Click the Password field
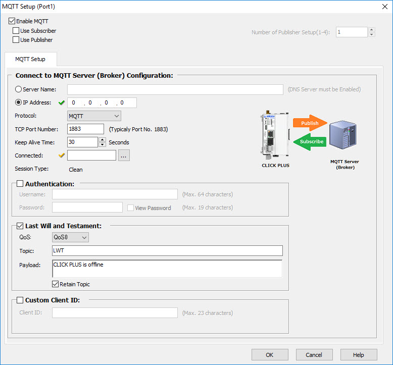Screen dimensions: 393x365 pos(87,207)
